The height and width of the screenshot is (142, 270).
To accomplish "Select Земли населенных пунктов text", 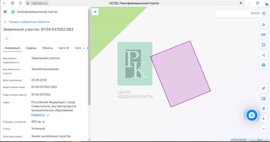I will (x=51, y=136).
